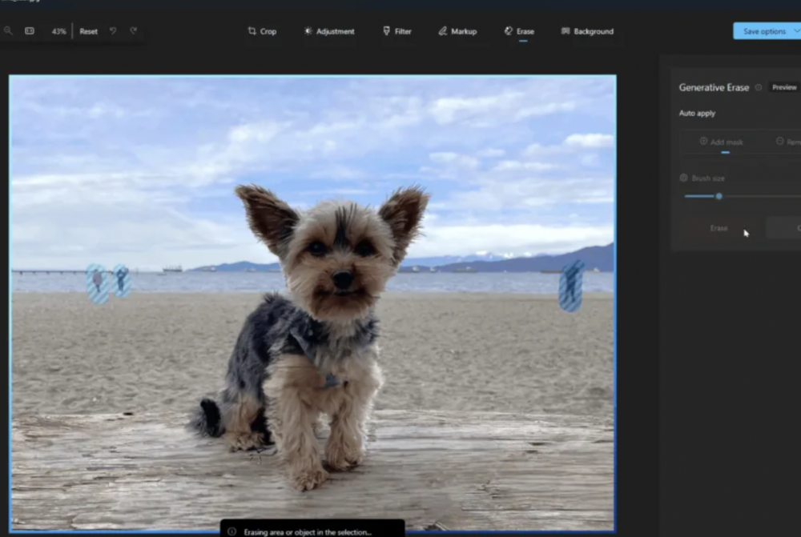The height and width of the screenshot is (537, 801).
Task: Switch to Remove mask mode
Action: click(x=791, y=142)
